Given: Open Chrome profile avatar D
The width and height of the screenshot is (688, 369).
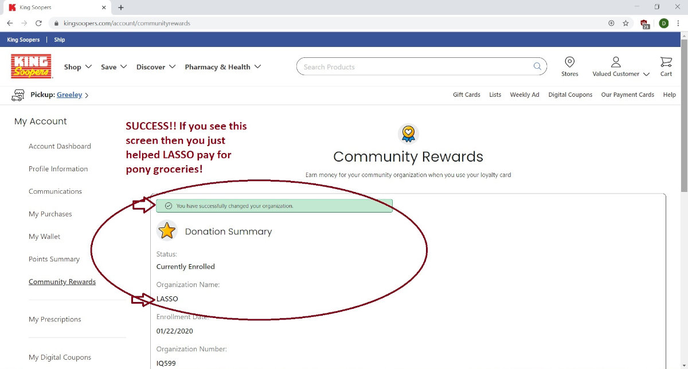Looking at the screenshot, I should (x=664, y=23).
